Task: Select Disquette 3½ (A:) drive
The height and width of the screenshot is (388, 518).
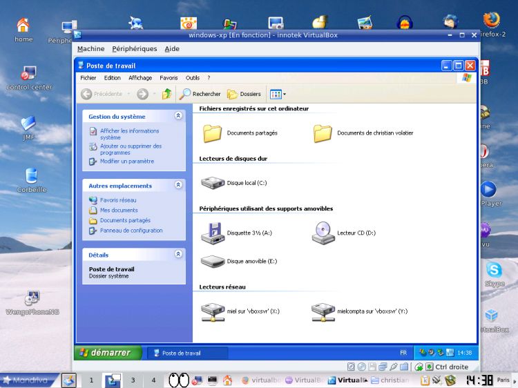Action: [236, 233]
